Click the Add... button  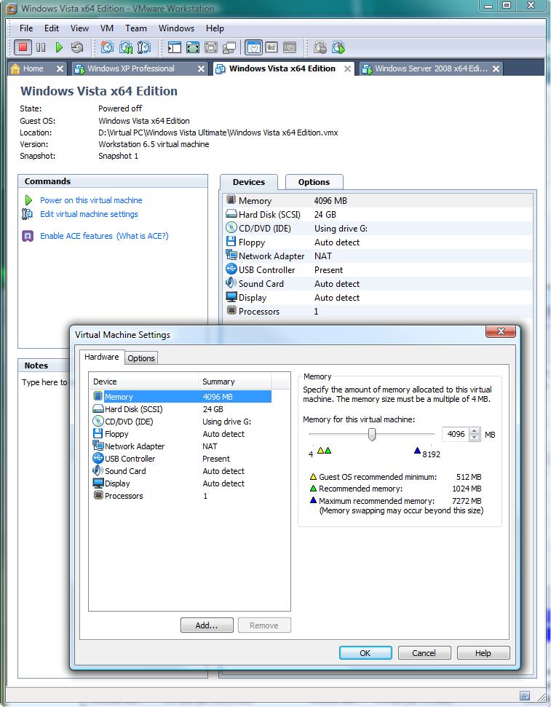pos(207,625)
